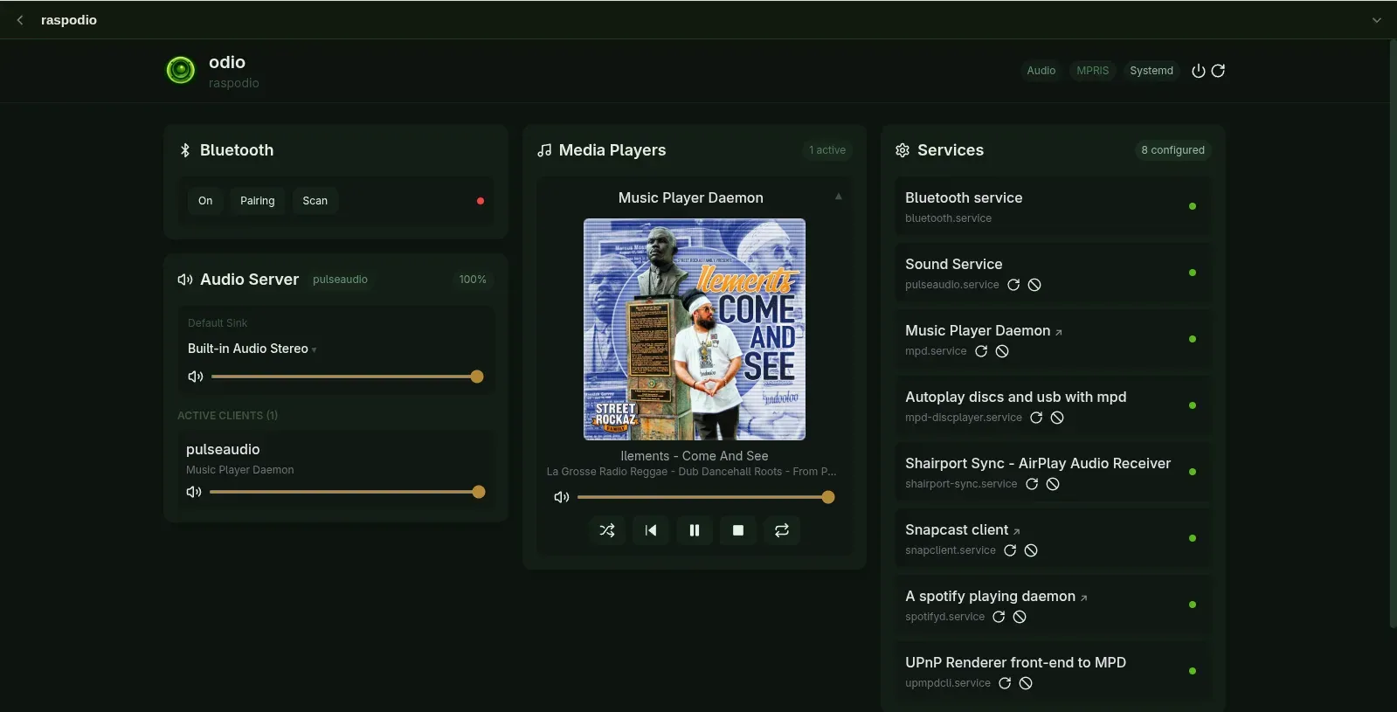The height and width of the screenshot is (712, 1397).
Task: Switch to the MPRIS tab
Action: coord(1092,71)
